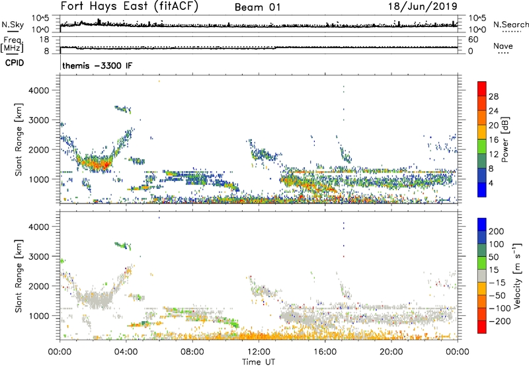Click the '28' tick on Power colorbar
This screenshot has width=529, height=366.
pyautogui.click(x=493, y=96)
